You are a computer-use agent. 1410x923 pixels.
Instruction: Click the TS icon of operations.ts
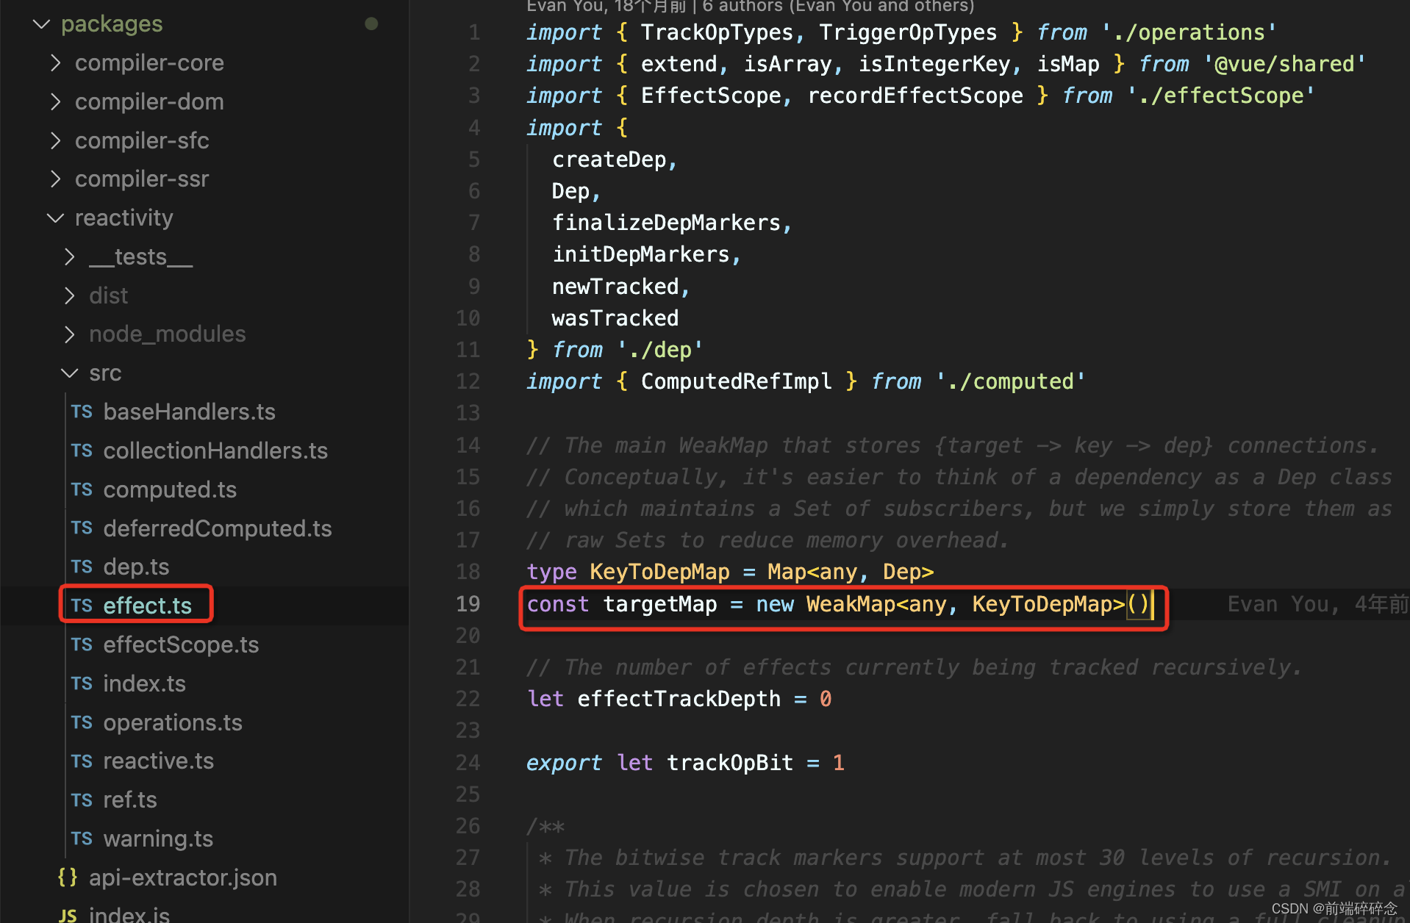tap(82, 723)
